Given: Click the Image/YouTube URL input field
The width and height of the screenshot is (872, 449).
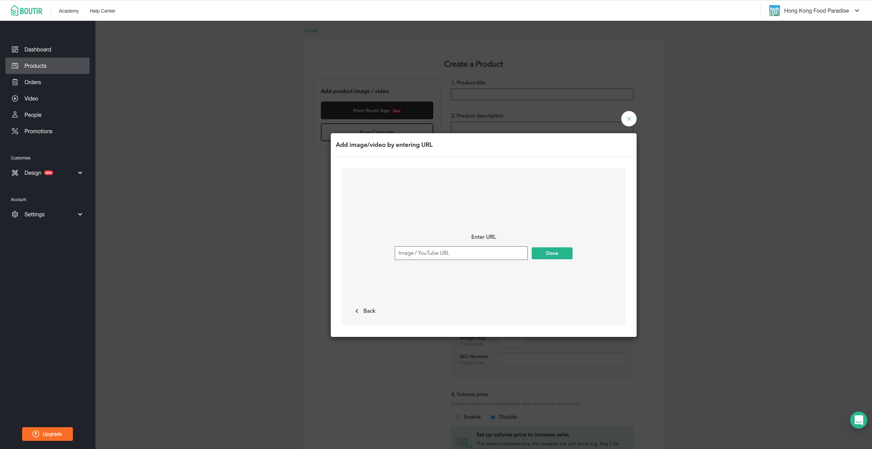Looking at the screenshot, I should pyautogui.click(x=461, y=252).
